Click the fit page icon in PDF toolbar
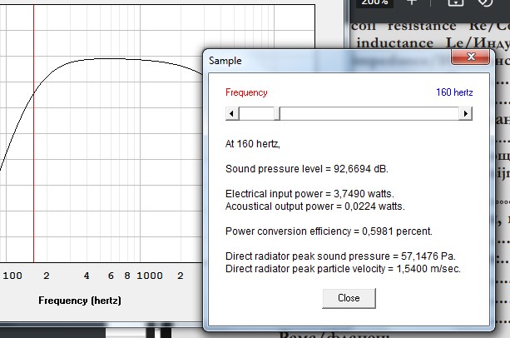The height and width of the screenshot is (338, 510). click(455, 3)
